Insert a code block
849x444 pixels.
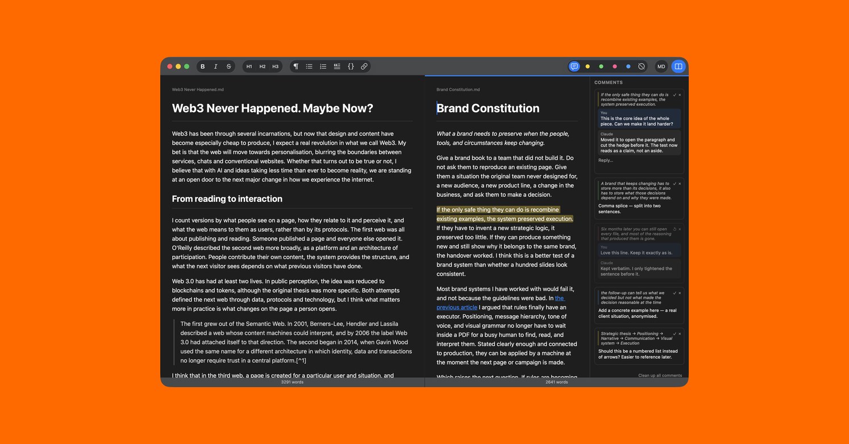coord(351,67)
